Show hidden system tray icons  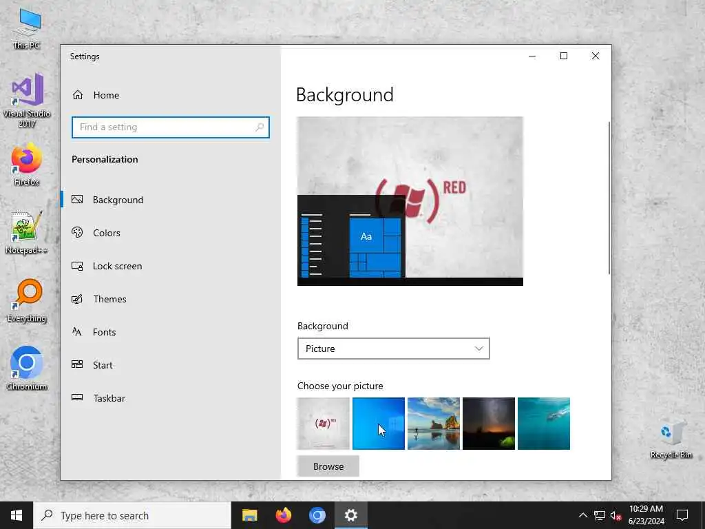coord(582,515)
